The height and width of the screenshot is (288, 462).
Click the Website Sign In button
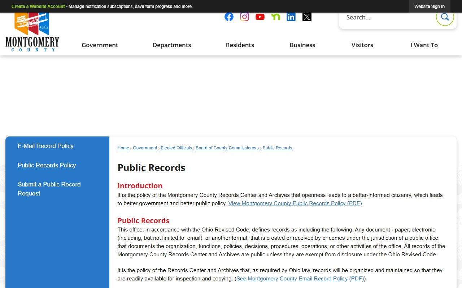pyautogui.click(x=430, y=6)
